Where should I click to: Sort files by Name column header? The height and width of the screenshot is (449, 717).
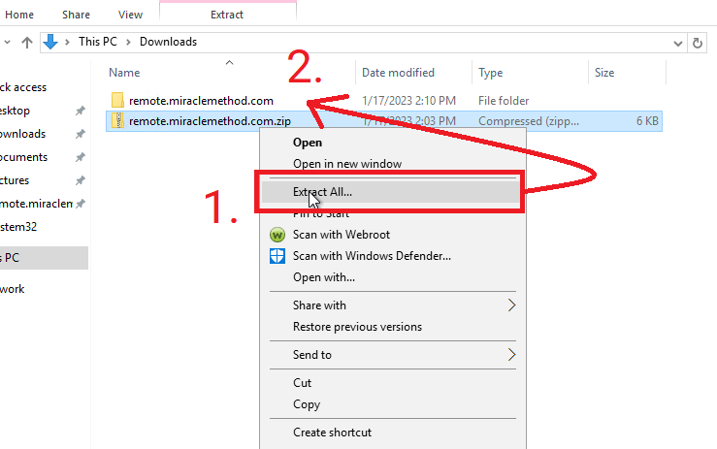tap(124, 73)
